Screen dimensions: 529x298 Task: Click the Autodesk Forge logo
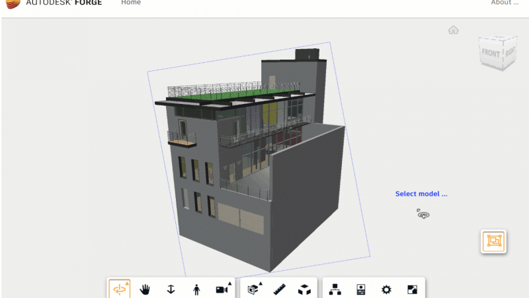pyautogui.click(x=54, y=3)
